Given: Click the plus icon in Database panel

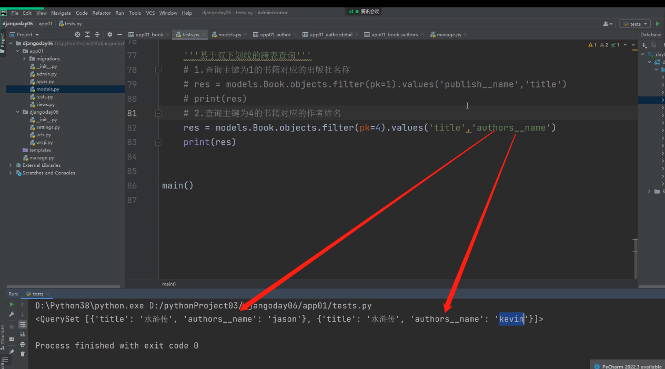Looking at the screenshot, I should (644, 45).
